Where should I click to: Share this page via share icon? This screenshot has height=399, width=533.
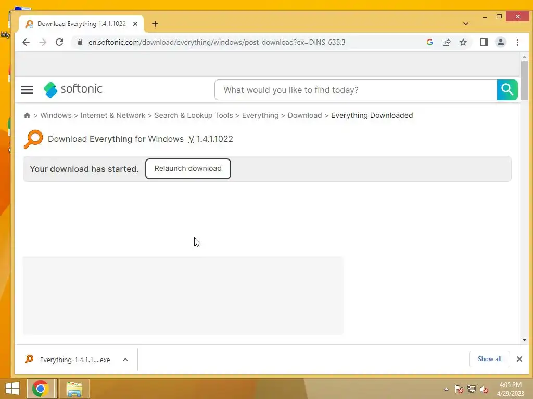(x=446, y=42)
